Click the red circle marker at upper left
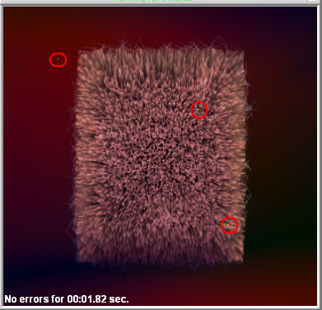Viewport: 322px width, 310px height. (x=58, y=59)
